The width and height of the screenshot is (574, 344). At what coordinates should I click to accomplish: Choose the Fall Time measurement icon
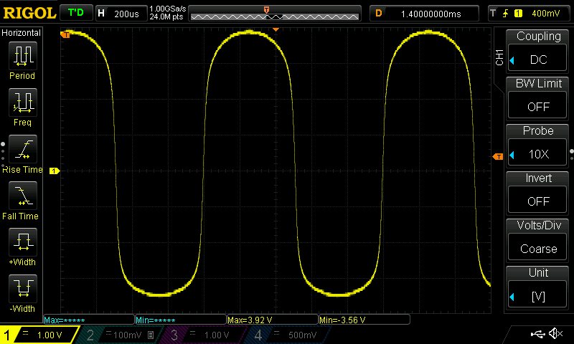(22, 196)
